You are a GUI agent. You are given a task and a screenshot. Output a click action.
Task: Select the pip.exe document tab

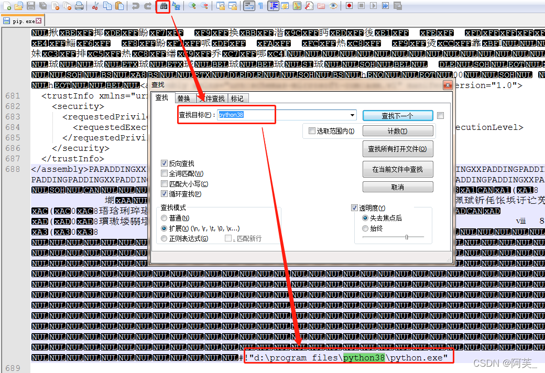click(x=23, y=21)
